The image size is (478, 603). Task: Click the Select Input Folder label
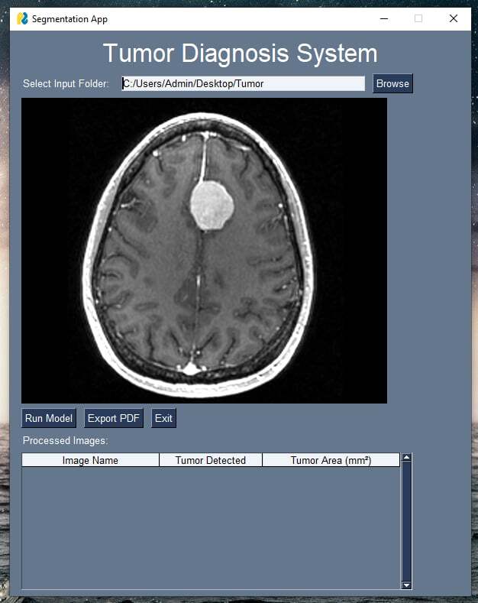66,83
